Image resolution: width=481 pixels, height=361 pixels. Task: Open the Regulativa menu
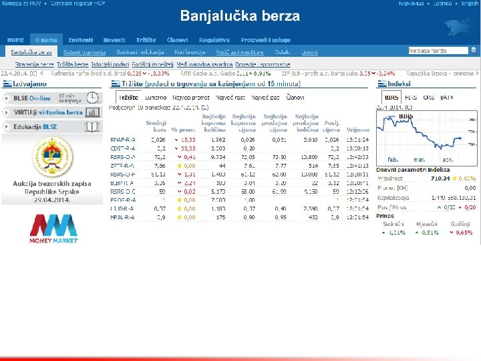(x=214, y=40)
